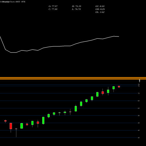Select the leftmost small red candlestick
Screen dimensions: 146x146
[x=6, y=121]
